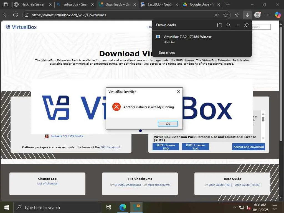
Task: Open User Guide (HTML) link
Action: (x=247, y=185)
